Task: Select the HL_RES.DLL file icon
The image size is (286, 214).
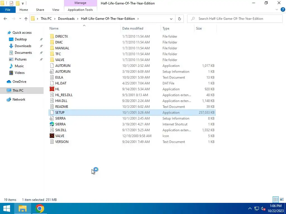Action: click(52, 95)
